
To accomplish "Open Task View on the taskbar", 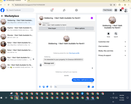I will point(6,98).
